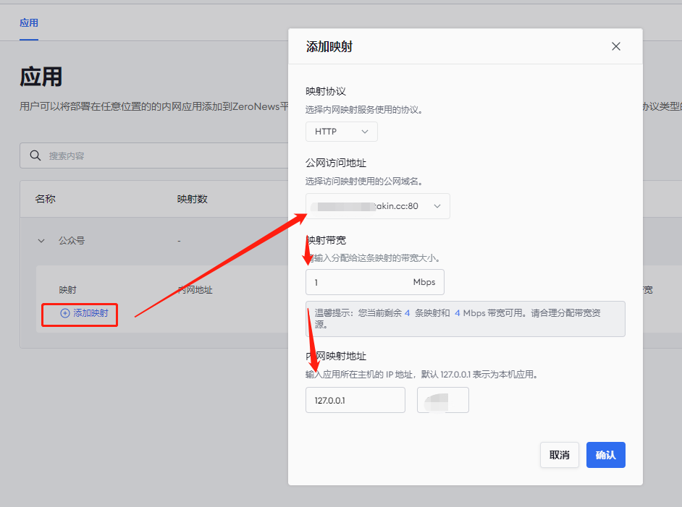682x507 pixels.
Task: Click the 127.0.0.1 intranet IP field
Action: pyautogui.click(x=355, y=400)
